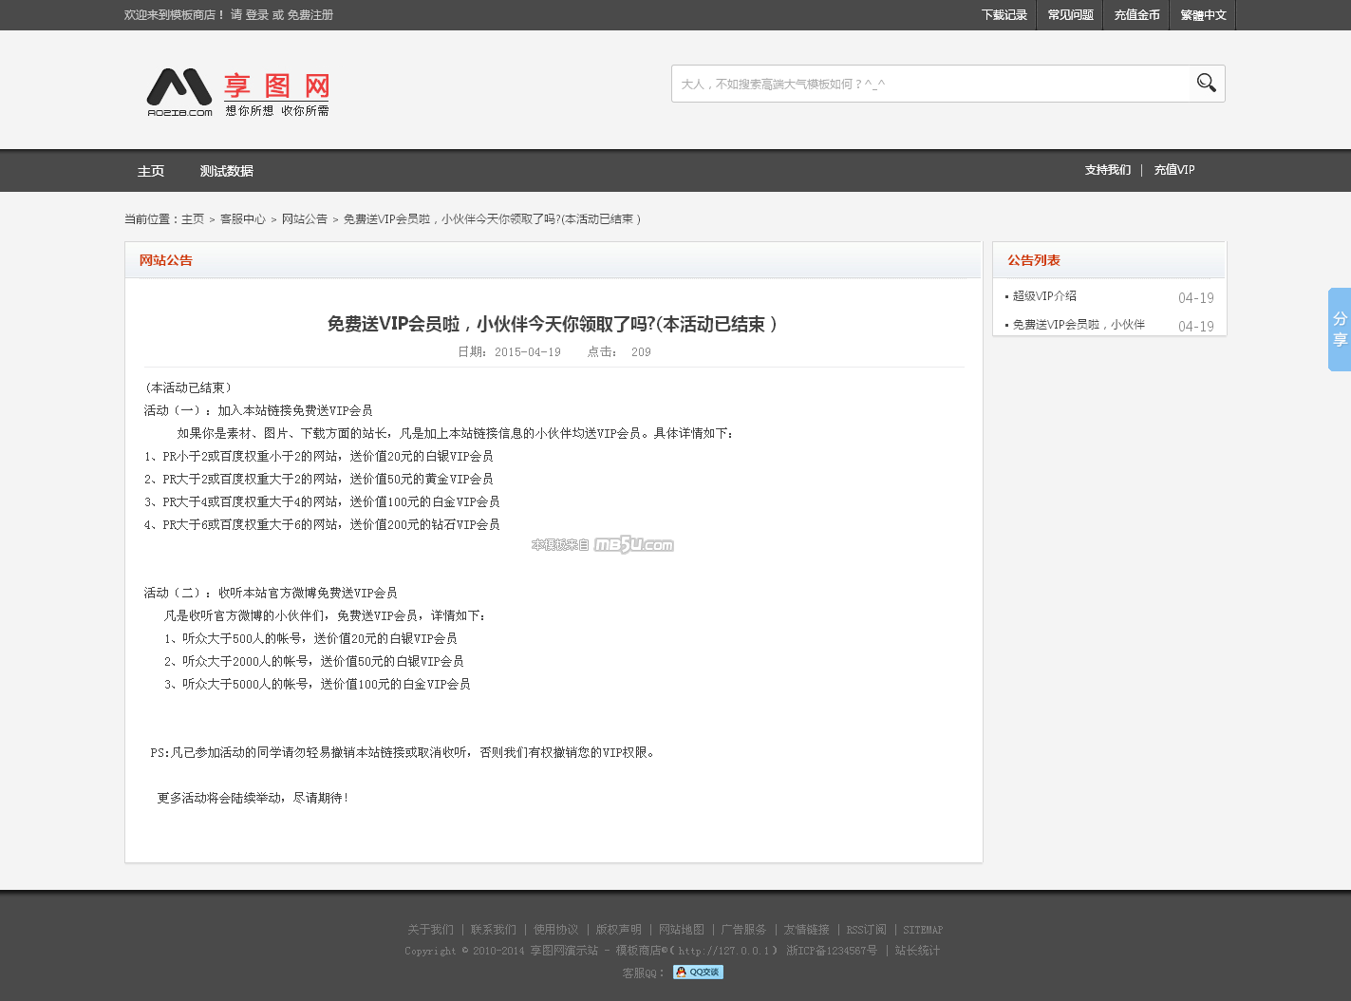Go to 客服中心 in breadcrumb
The image size is (1351, 1001).
(x=242, y=219)
